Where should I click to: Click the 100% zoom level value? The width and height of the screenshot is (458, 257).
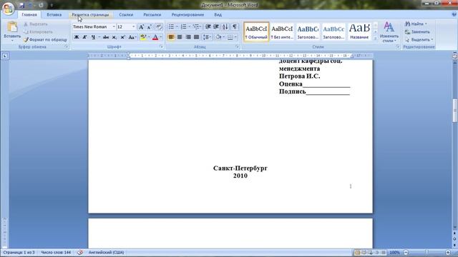point(394,252)
